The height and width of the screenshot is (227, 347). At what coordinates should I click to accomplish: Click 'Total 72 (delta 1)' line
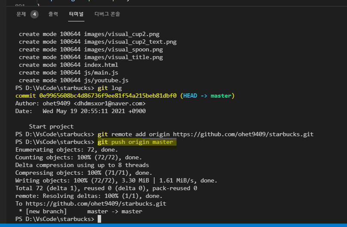pyautogui.click(x=106, y=188)
